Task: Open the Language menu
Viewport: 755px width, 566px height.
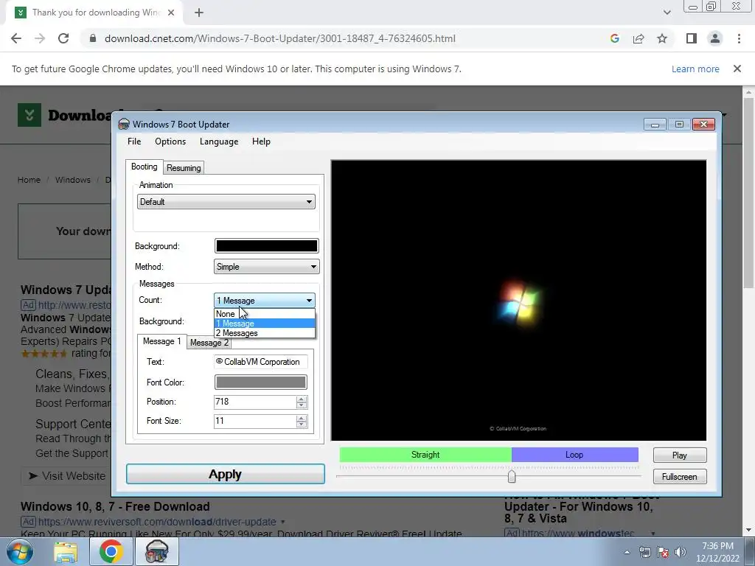Action: point(218,141)
